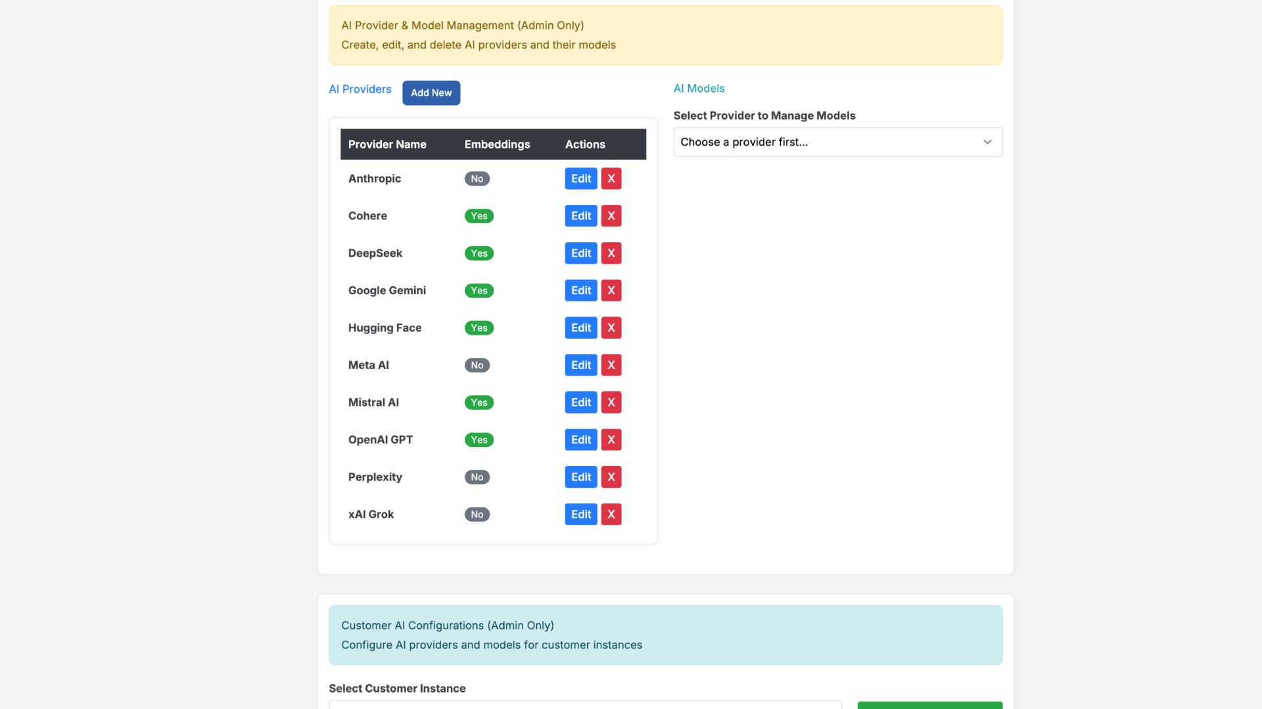Click the No embeddings badge for Perplexity
The height and width of the screenshot is (709, 1262).
(477, 477)
